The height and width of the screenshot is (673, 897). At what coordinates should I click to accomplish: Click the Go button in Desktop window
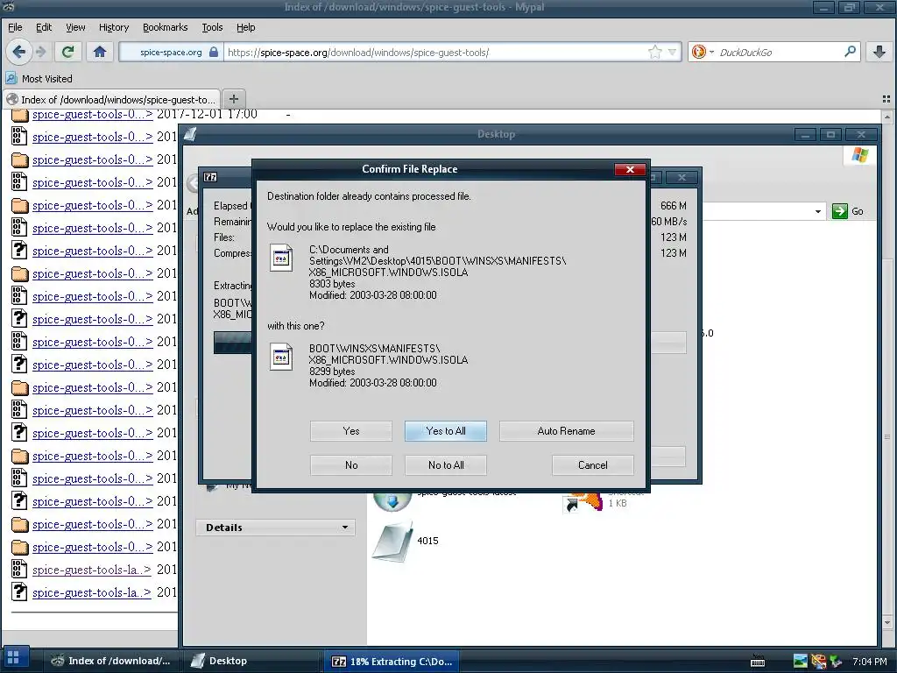click(848, 211)
